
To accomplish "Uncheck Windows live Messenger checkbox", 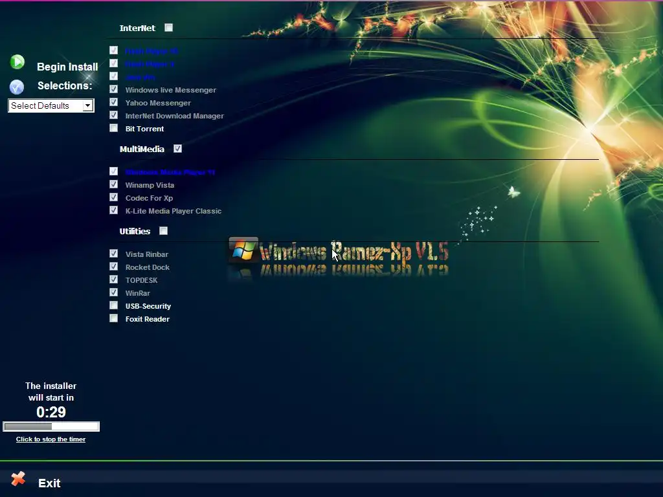I will [113, 89].
